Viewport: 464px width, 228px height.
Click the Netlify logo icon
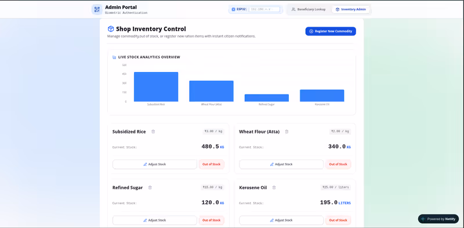(423, 219)
